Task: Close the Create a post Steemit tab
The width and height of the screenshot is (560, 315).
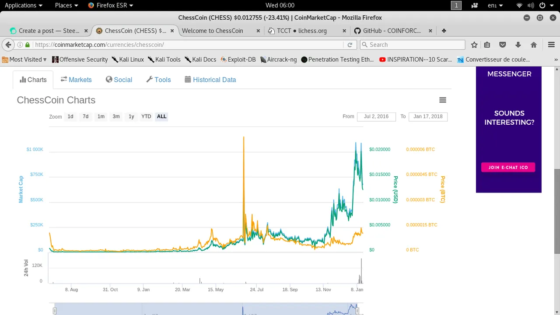Action: [86, 31]
